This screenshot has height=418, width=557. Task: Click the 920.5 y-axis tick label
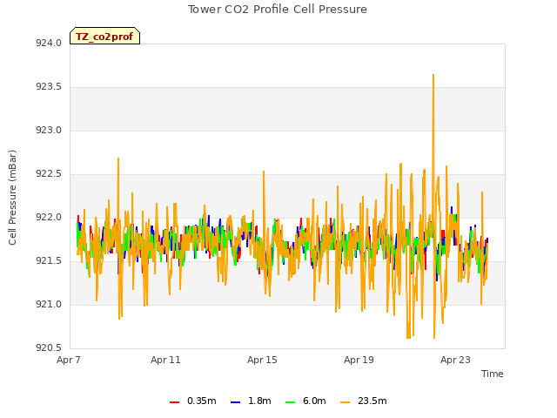49,347
